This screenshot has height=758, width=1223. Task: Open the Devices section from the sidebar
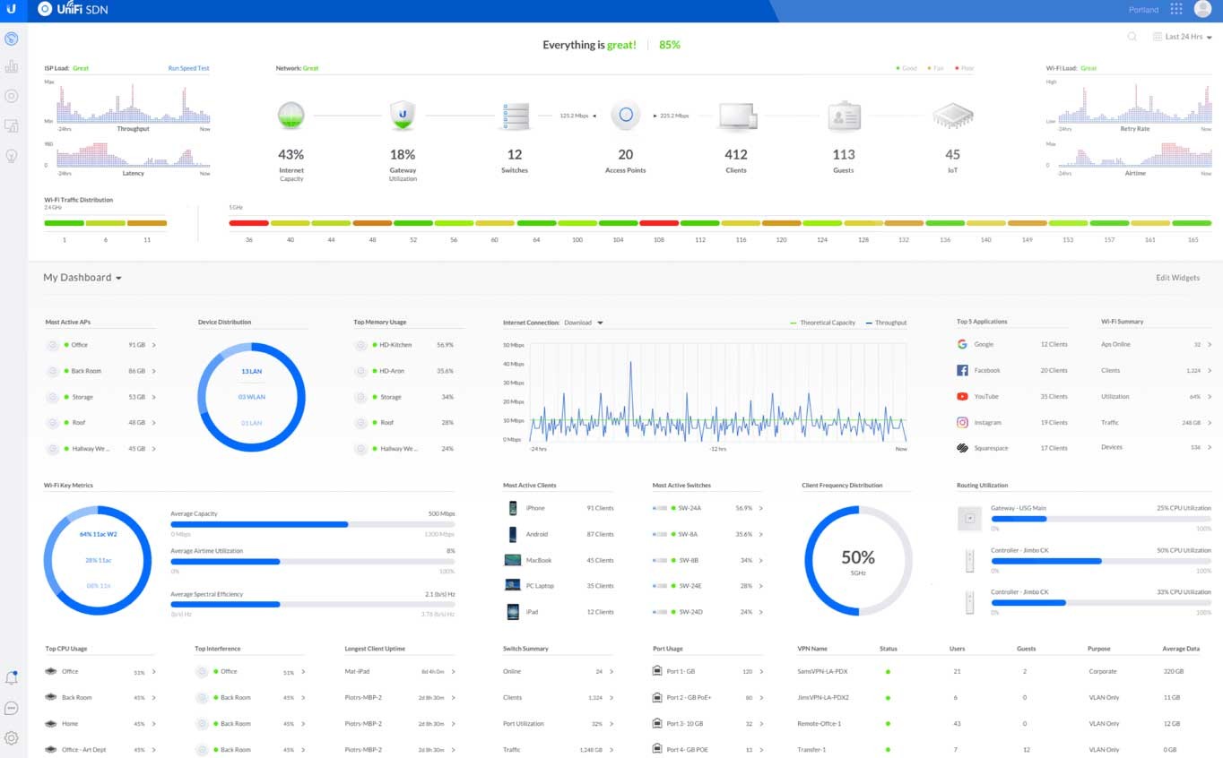[12, 126]
